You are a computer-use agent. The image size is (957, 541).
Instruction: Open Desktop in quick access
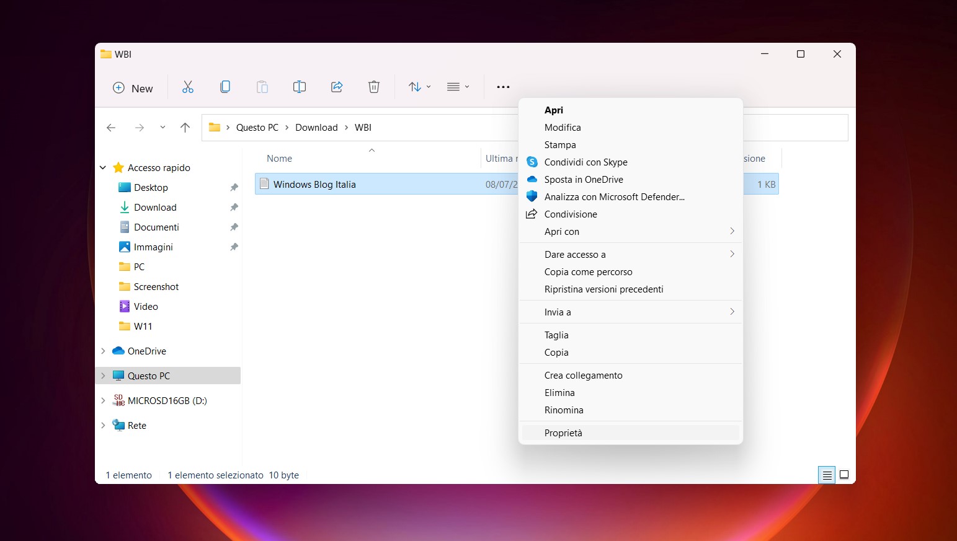151,188
